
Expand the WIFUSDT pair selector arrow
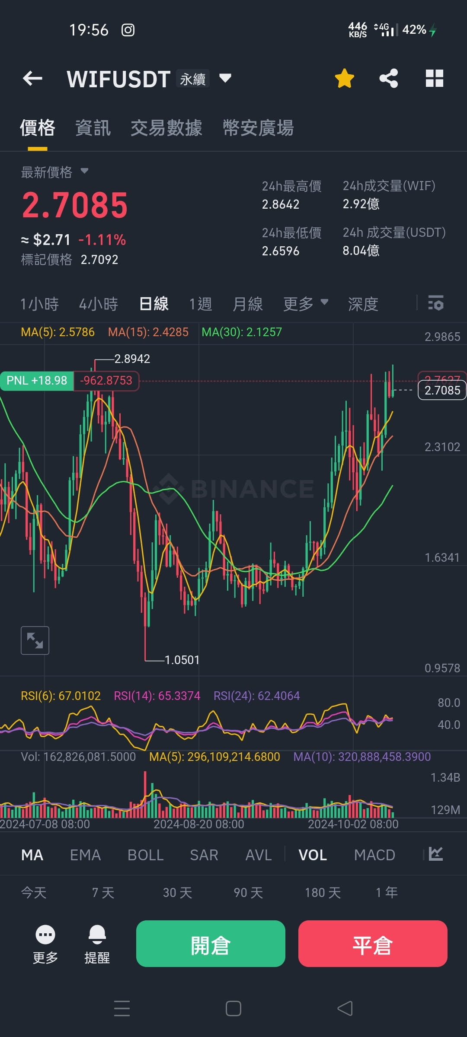[225, 78]
